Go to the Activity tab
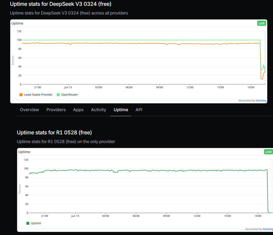Screen dimensions: 273x235 click(x=99, y=110)
